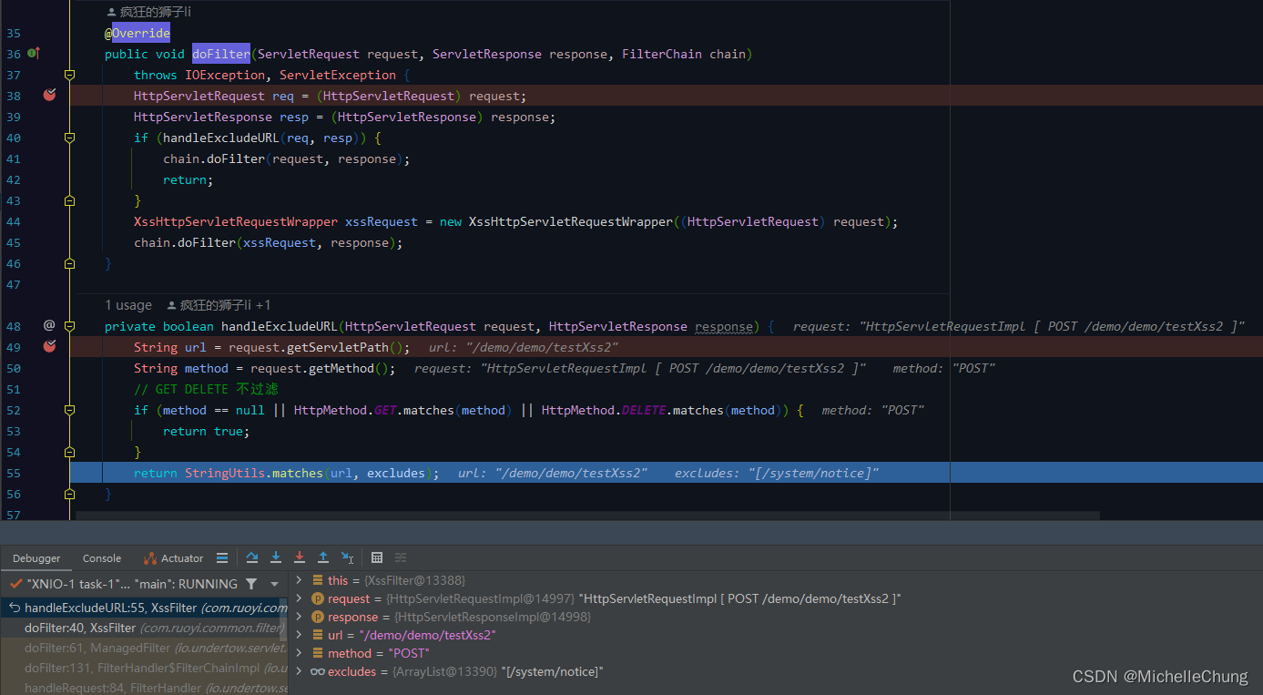Expand the method variable node
This screenshot has height=695, width=1263.
pyautogui.click(x=300, y=653)
